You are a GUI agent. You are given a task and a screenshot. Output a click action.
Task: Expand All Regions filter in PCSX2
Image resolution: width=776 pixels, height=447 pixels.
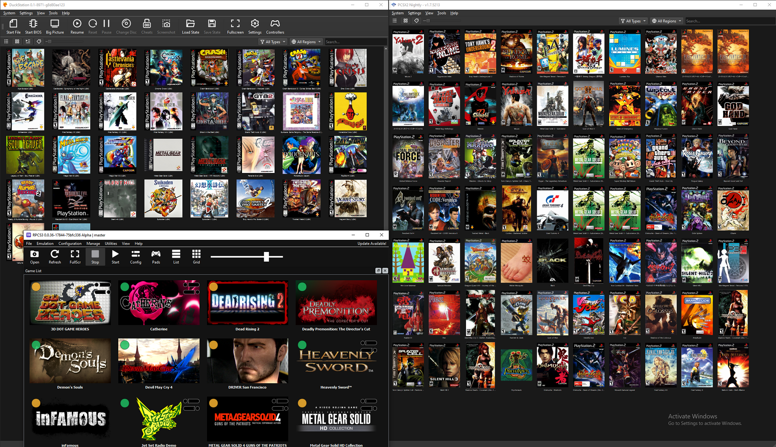tap(667, 21)
